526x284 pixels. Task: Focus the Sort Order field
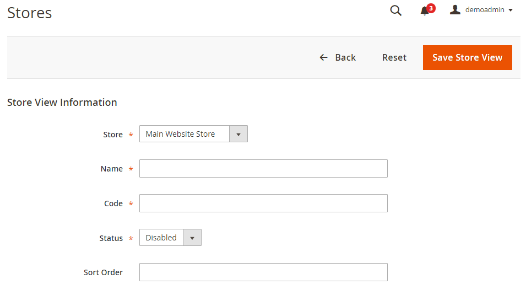coord(263,272)
